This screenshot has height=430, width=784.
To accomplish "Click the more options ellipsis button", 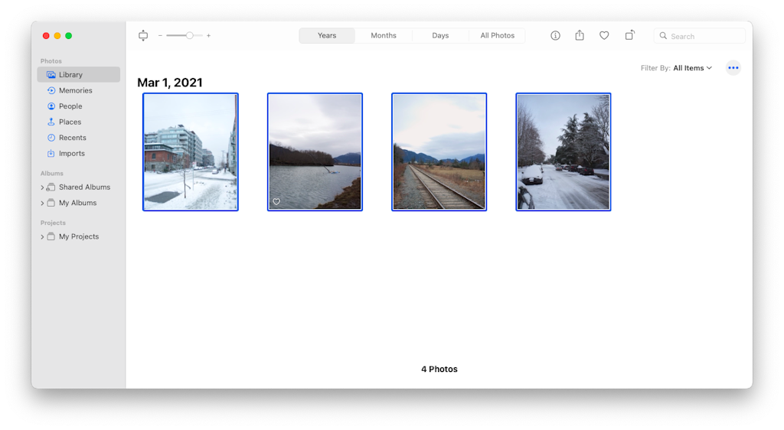I will click(x=733, y=68).
